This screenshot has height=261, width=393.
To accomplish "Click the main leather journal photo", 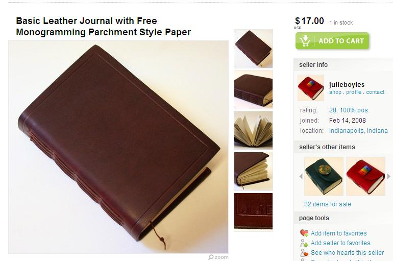I will coord(118,147).
